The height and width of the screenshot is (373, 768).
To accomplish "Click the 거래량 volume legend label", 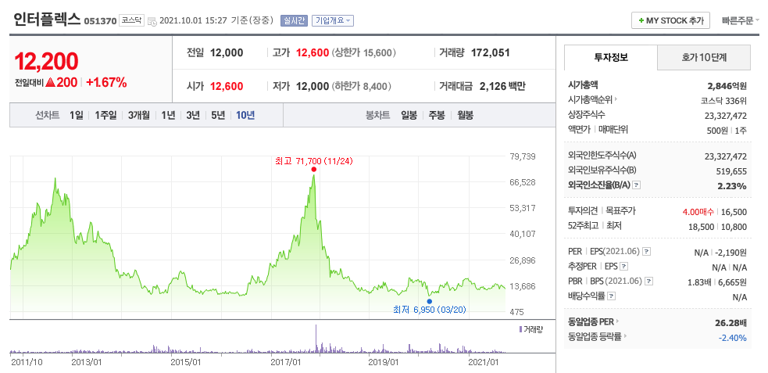I will tap(531, 329).
